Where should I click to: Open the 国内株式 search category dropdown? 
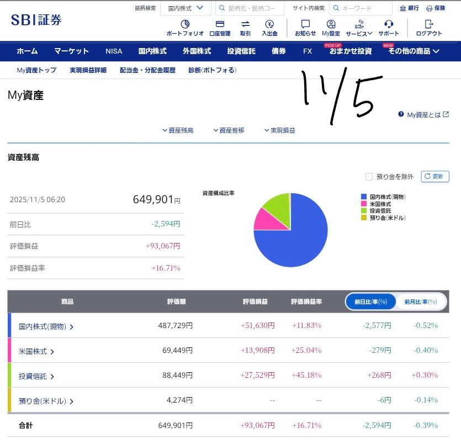click(186, 8)
